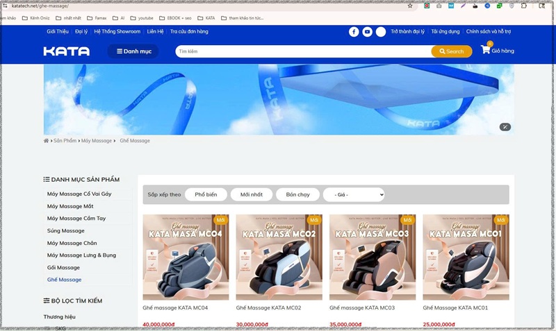
Task: Open the tham khảo tin tức bookmark folder
Action: click(x=242, y=18)
